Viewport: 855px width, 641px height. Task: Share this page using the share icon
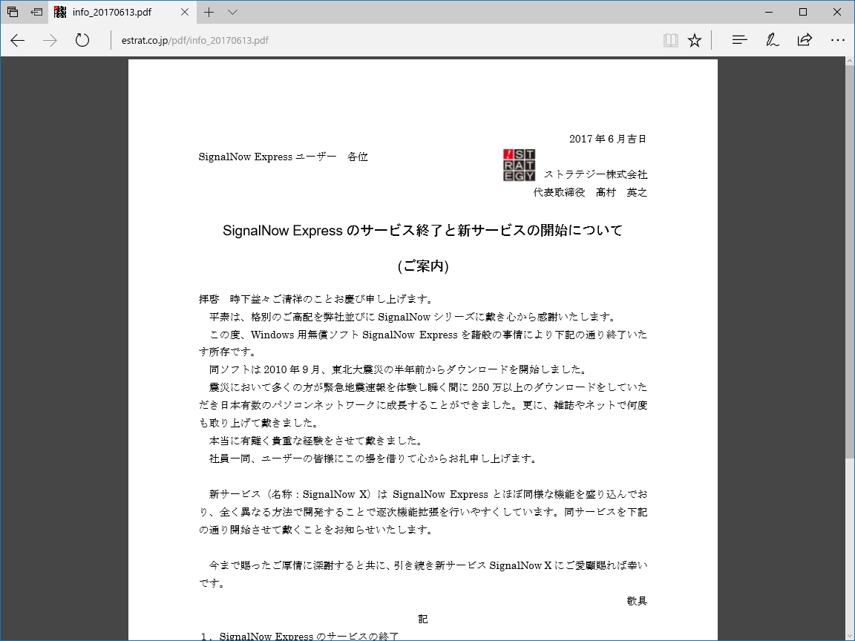click(805, 40)
